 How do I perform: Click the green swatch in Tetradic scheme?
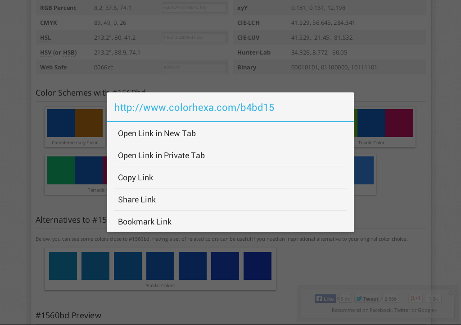[61, 170]
